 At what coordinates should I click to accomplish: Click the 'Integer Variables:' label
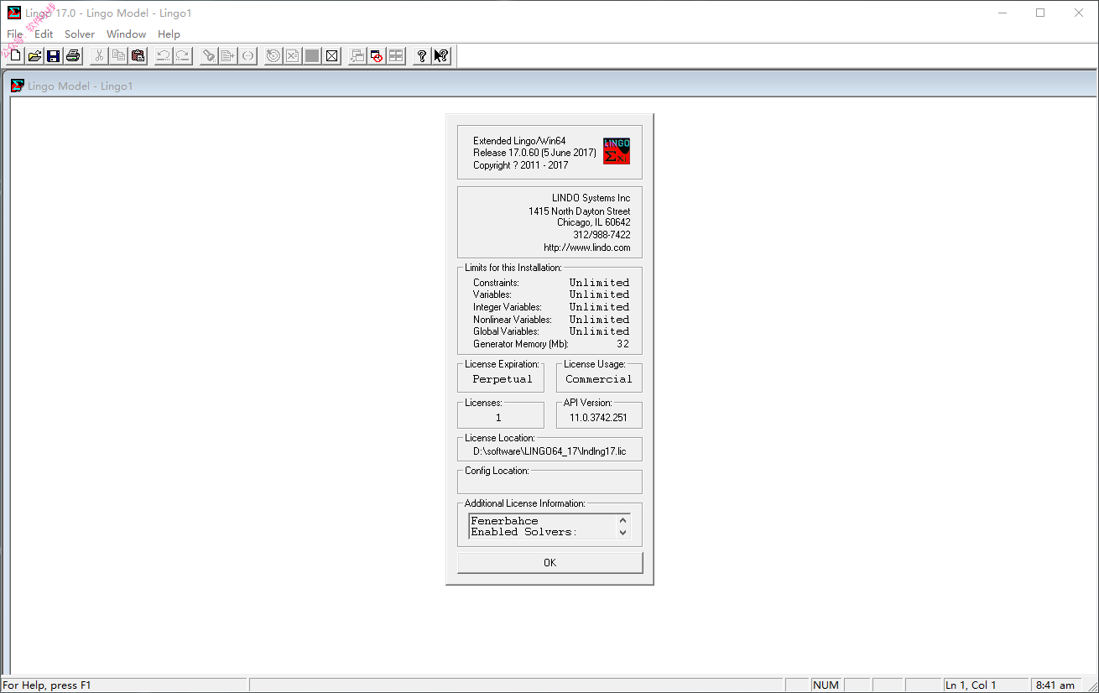click(x=508, y=307)
